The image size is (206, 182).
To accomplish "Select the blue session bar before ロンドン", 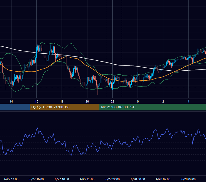I will point(15,107).
